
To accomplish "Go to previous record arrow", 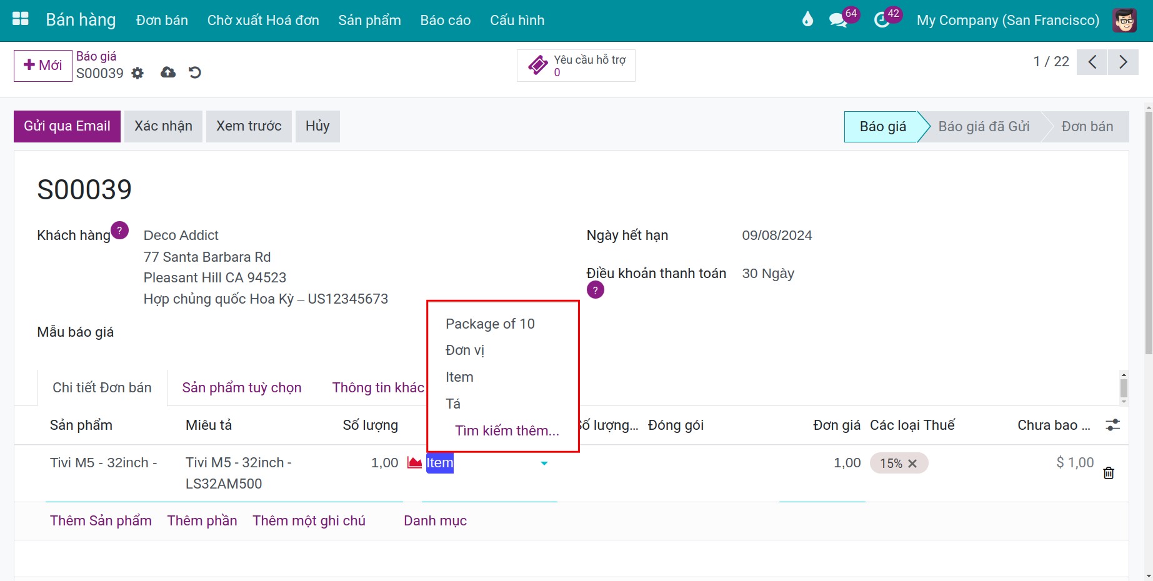I will (1092, 62).
